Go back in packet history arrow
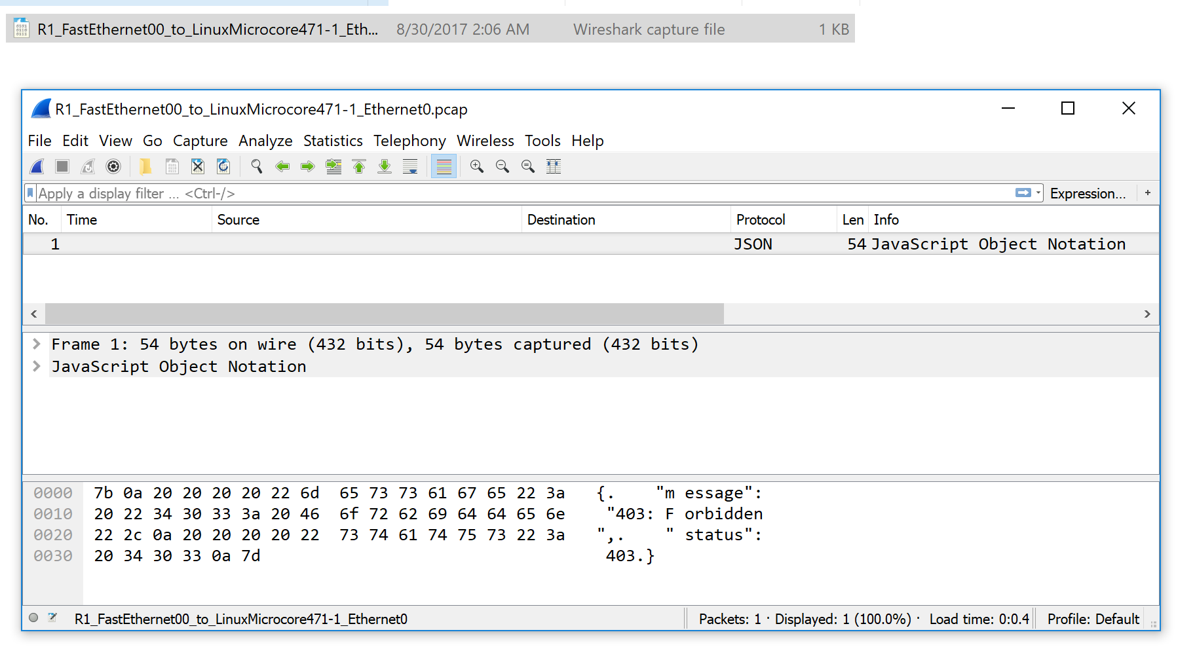 coord(282,167)
